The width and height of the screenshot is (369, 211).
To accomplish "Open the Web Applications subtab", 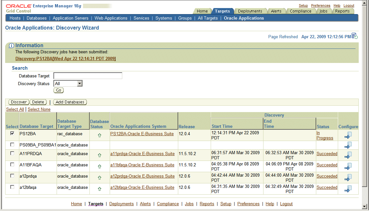I will pyautogui.click(x=111, y=18).
